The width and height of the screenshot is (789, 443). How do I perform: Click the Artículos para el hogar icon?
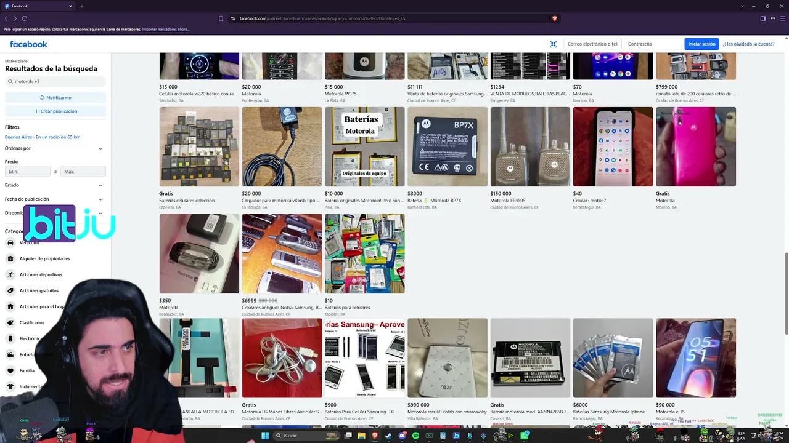point(10,306)
